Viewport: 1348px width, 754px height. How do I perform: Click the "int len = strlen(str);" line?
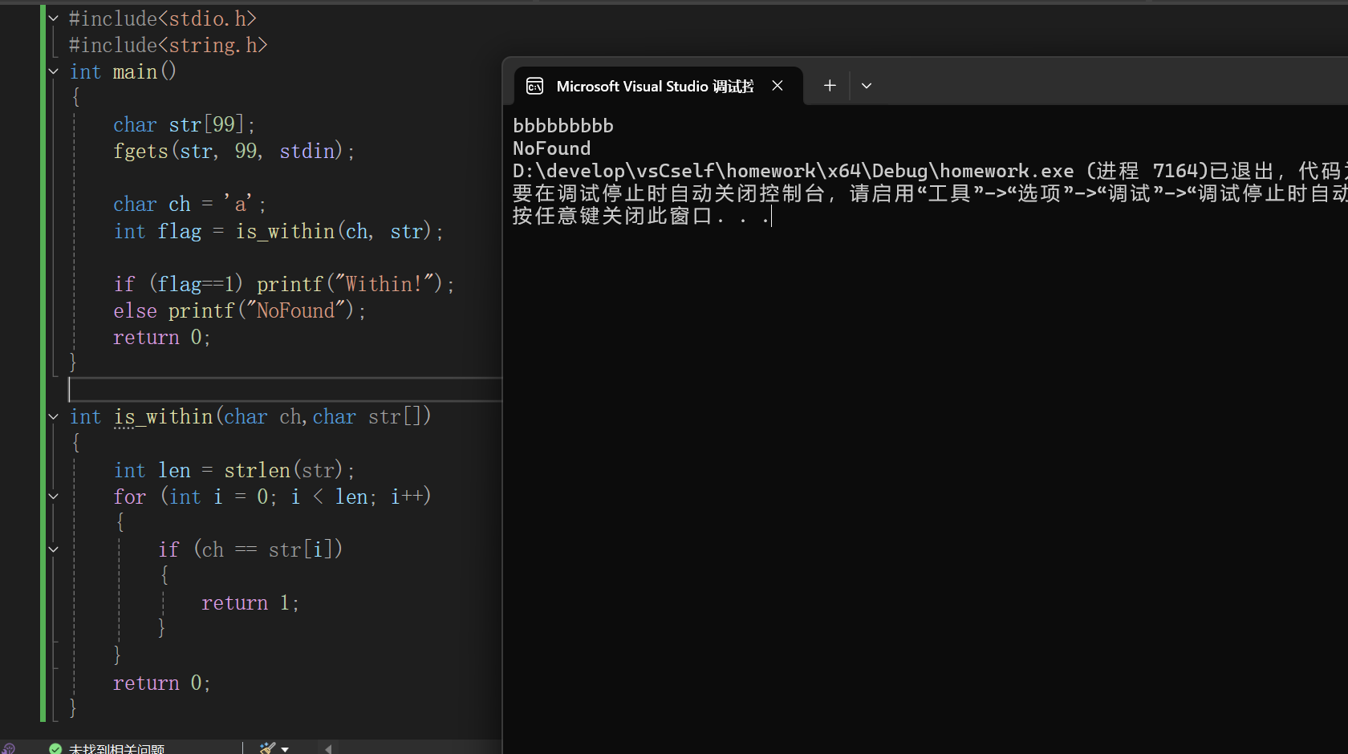pyautogui.click(x=233, y=470)
